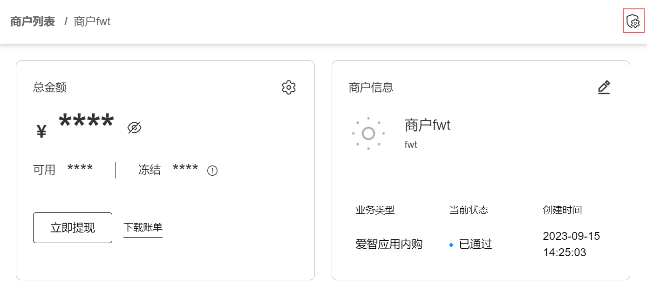Screen dimensions: 647x291
Task: Click the 立即提现 withdraw button
Action: point(72,227)
